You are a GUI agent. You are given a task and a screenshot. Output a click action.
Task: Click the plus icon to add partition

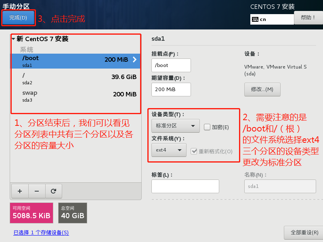point(19,191)
